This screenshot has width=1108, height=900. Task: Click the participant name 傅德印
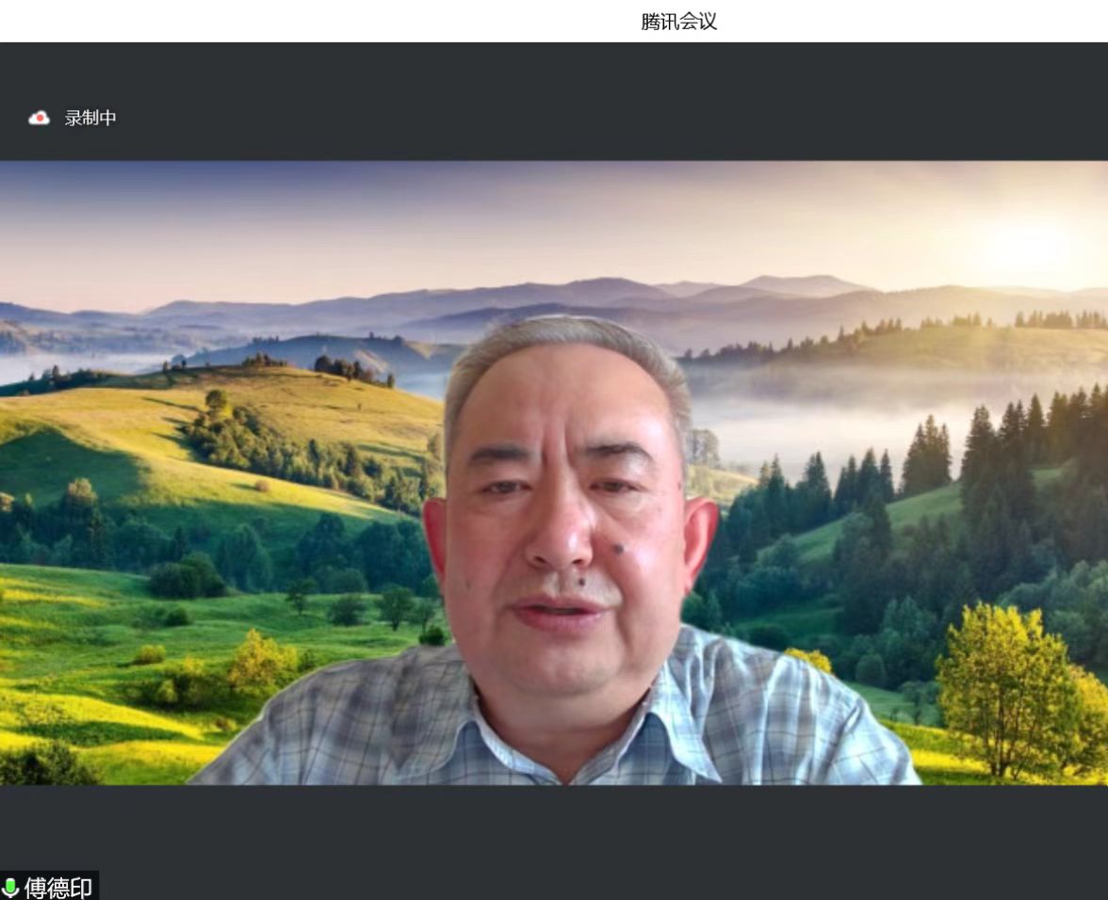(x=58, y=888)
